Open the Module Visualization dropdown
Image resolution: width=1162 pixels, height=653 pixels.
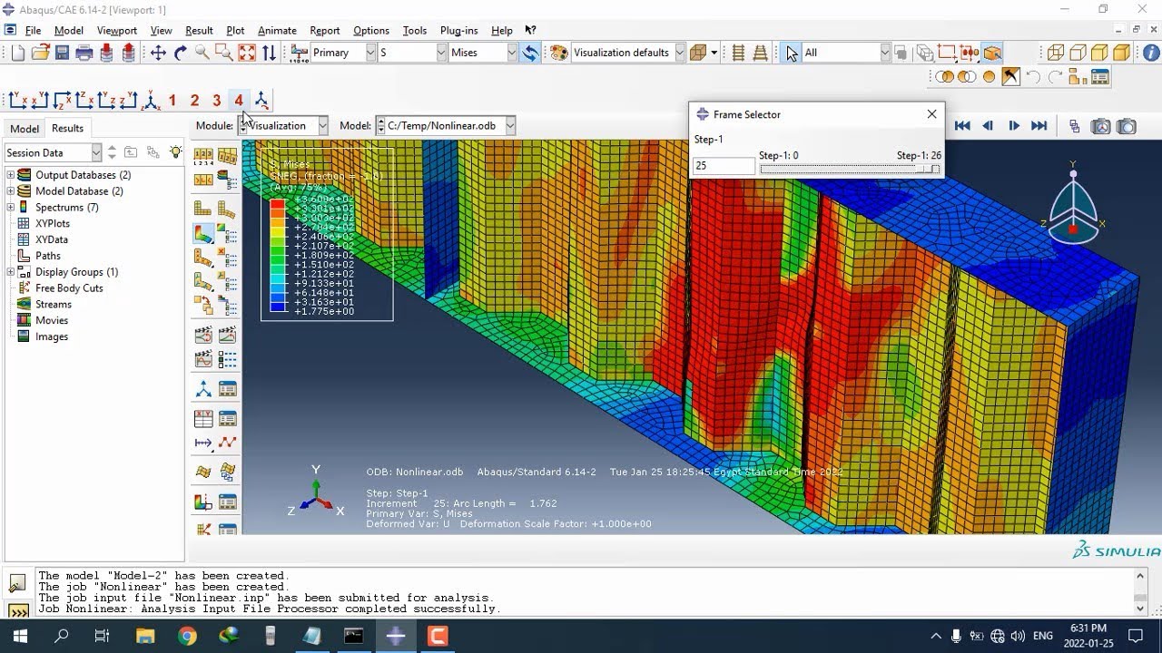coord(322,126)
